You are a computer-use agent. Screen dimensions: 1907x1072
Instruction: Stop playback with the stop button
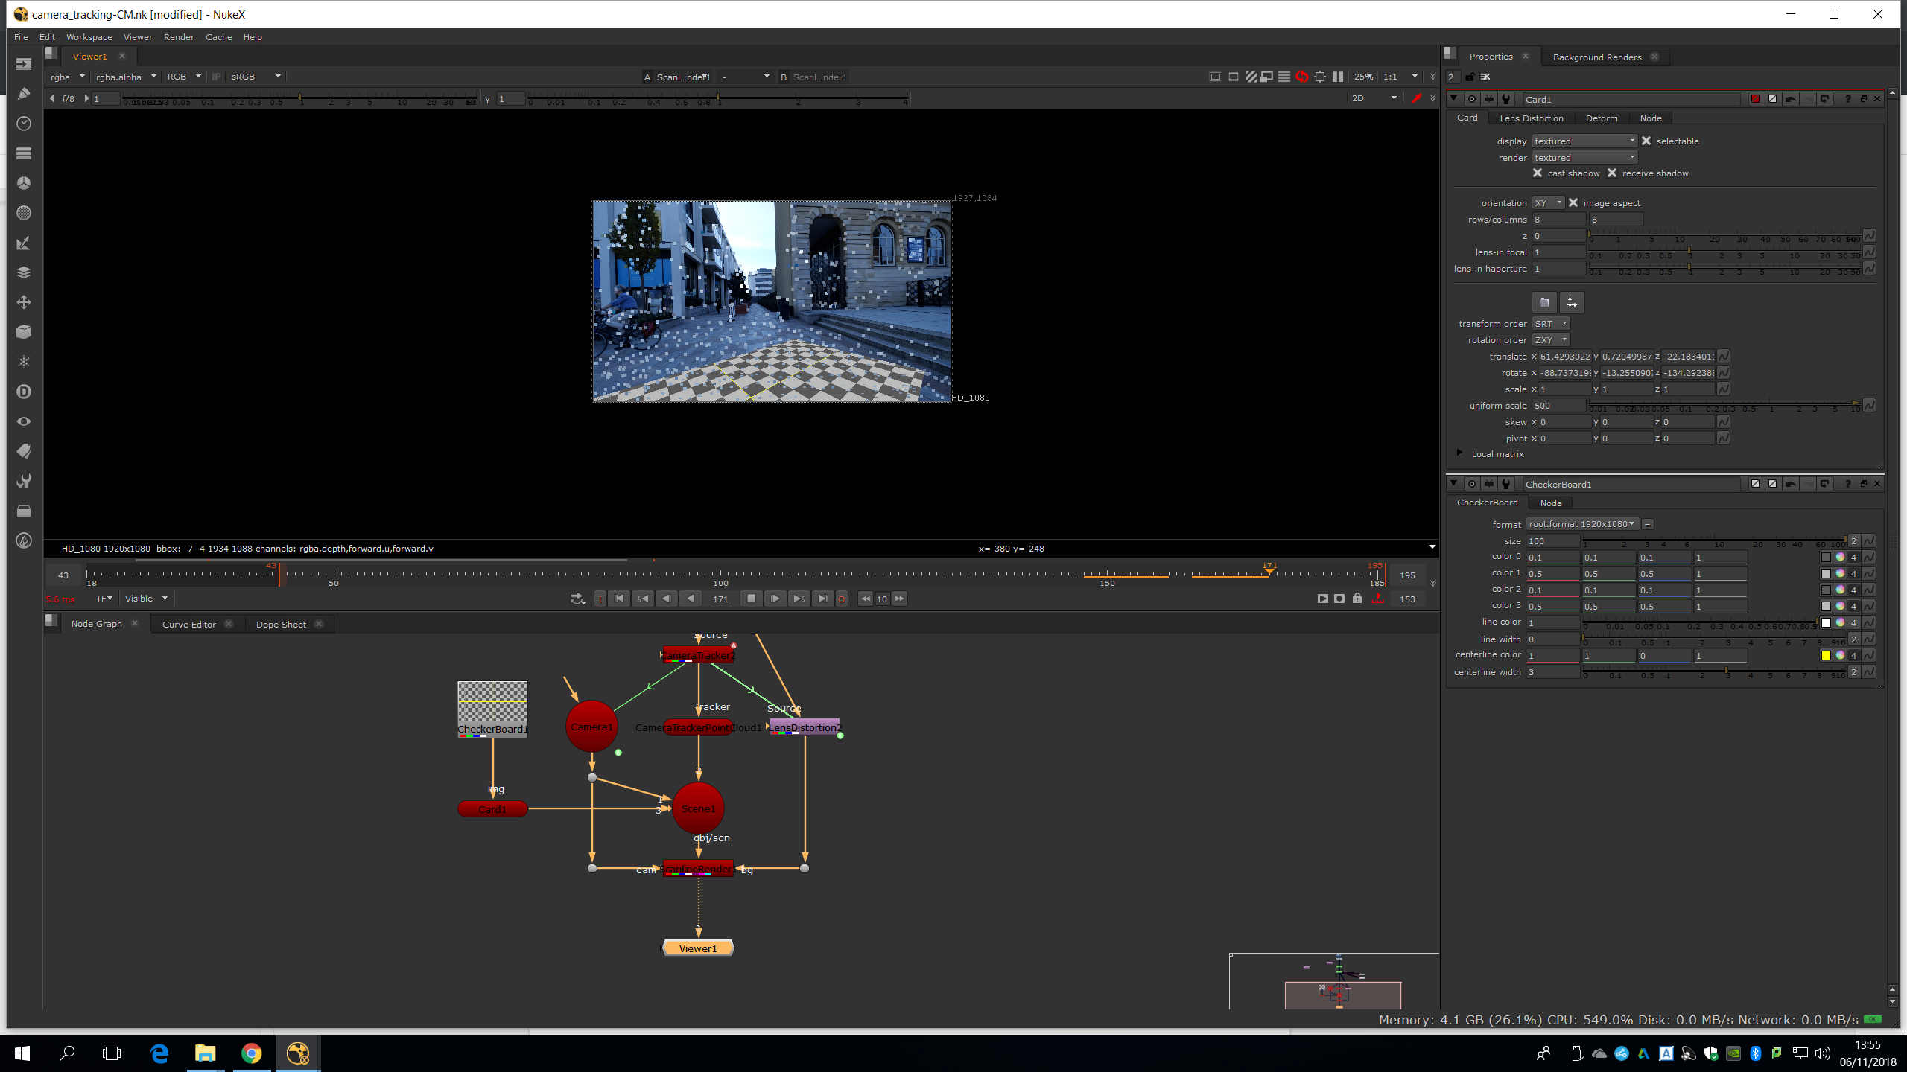coord(751,599)
